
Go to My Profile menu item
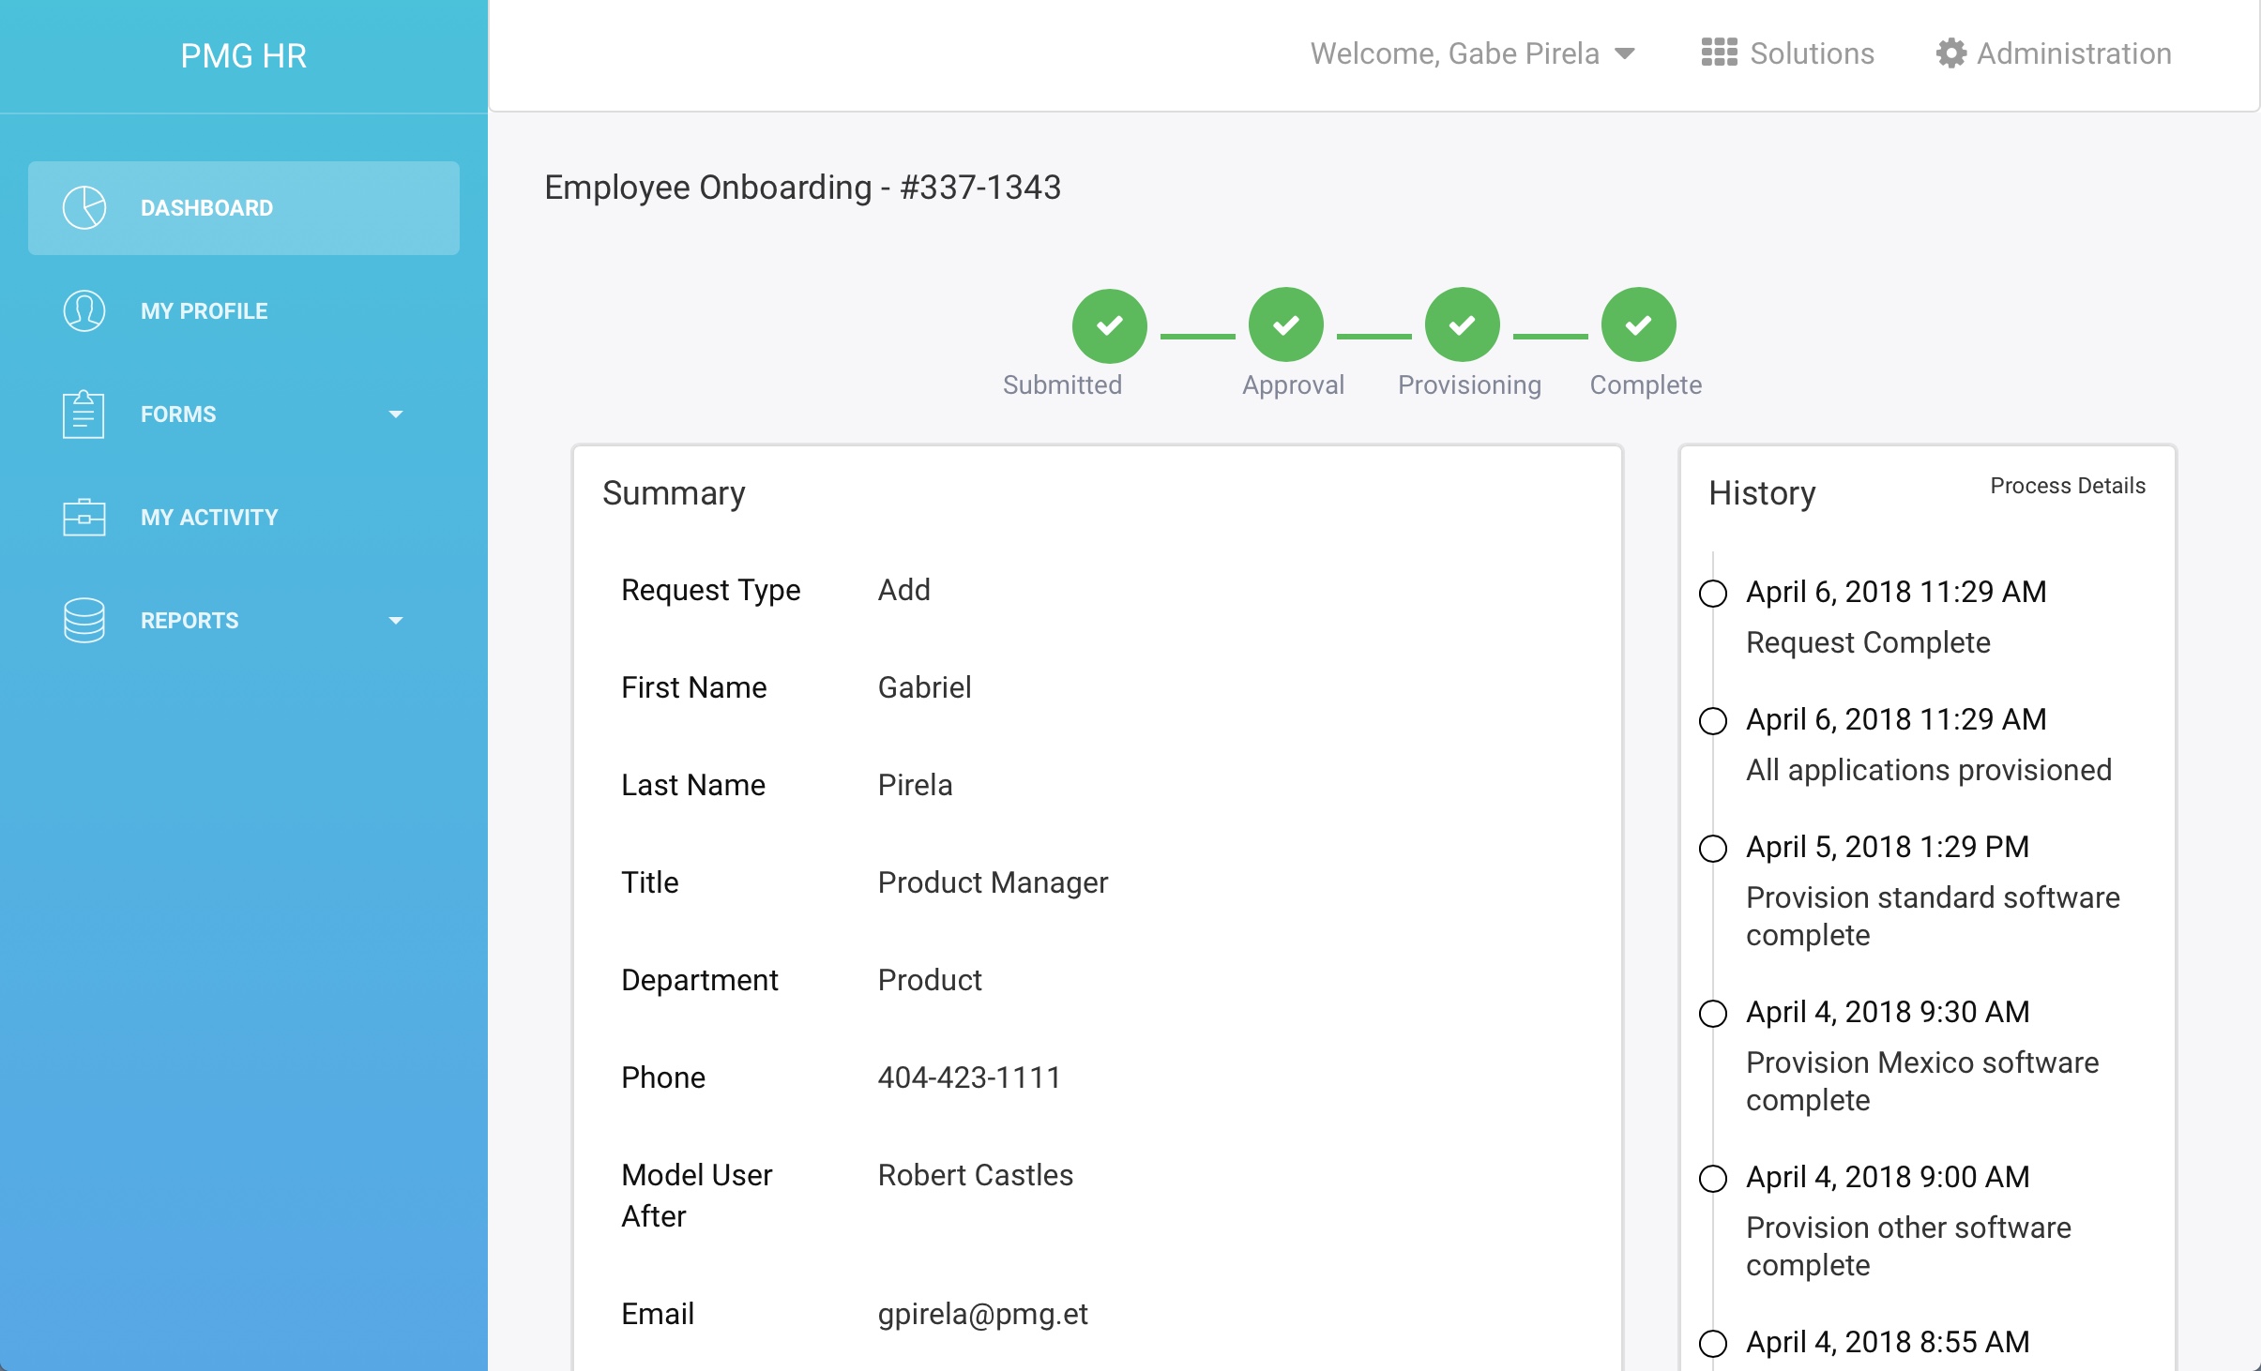point(204,310)
